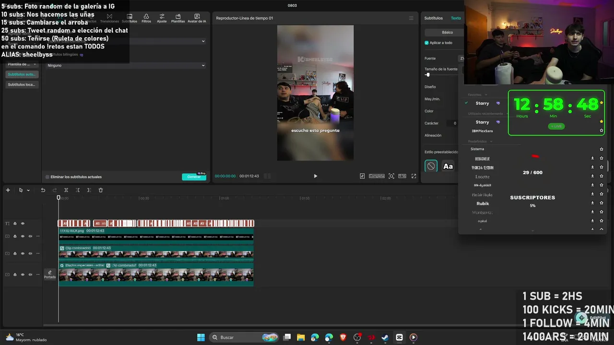Open the audio options for LOGO KICK.png track
Image resolution: width=614 pixels, height=345 pixels.
tap(30, 236)
